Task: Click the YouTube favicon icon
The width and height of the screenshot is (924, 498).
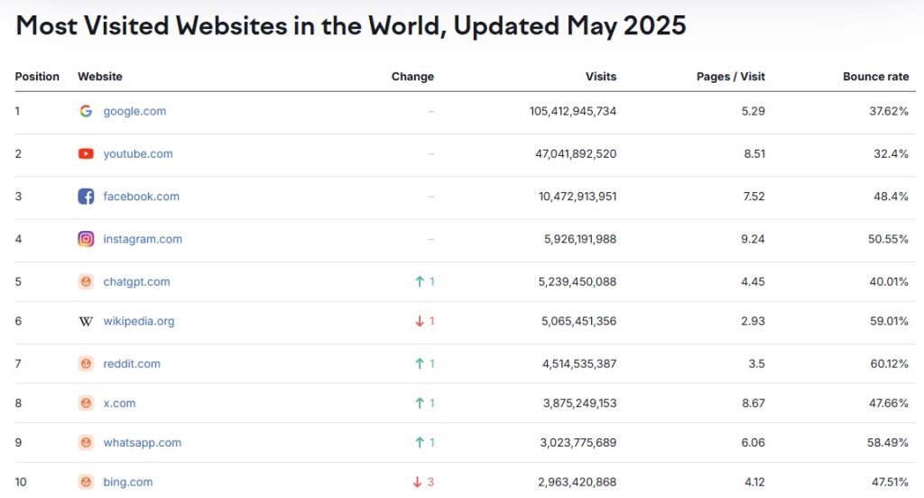Action: (86, 153)
